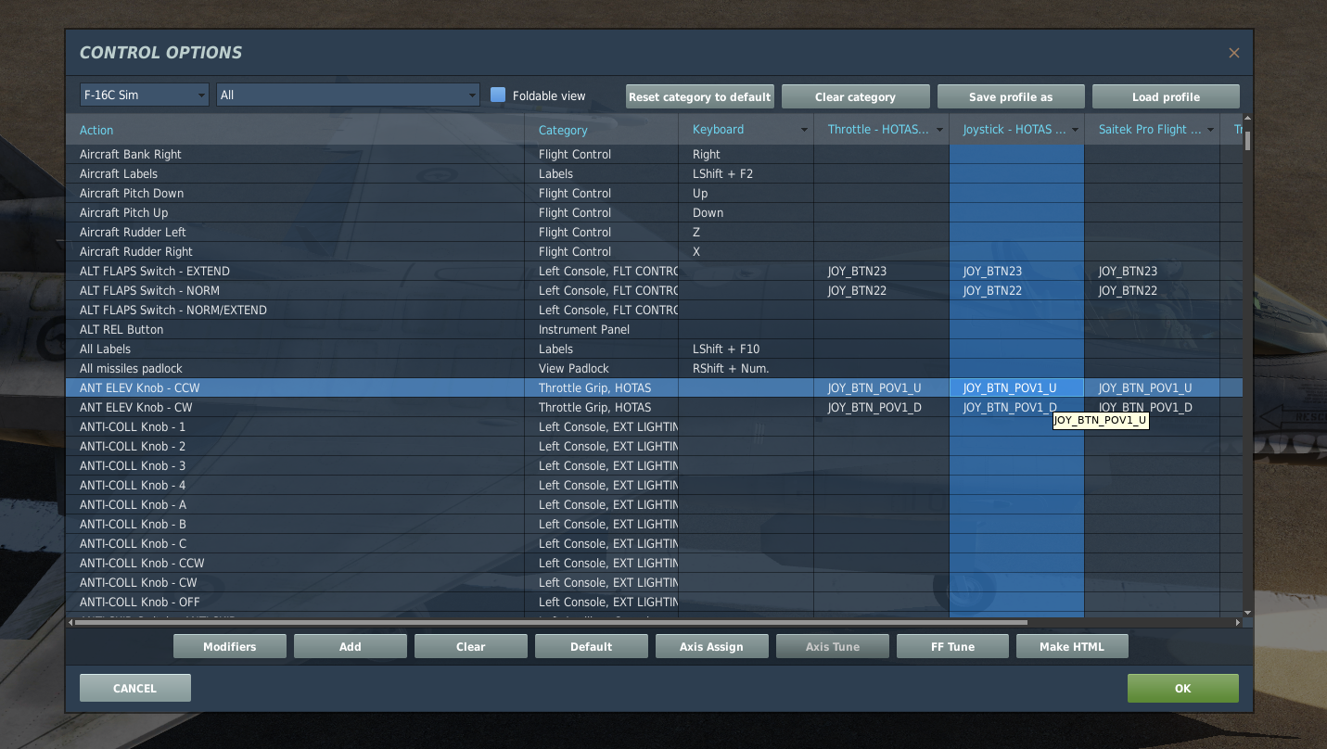Click keyboard binding 'Z' for Rudder Left
1327x749 pixels.
pos(746,232)
